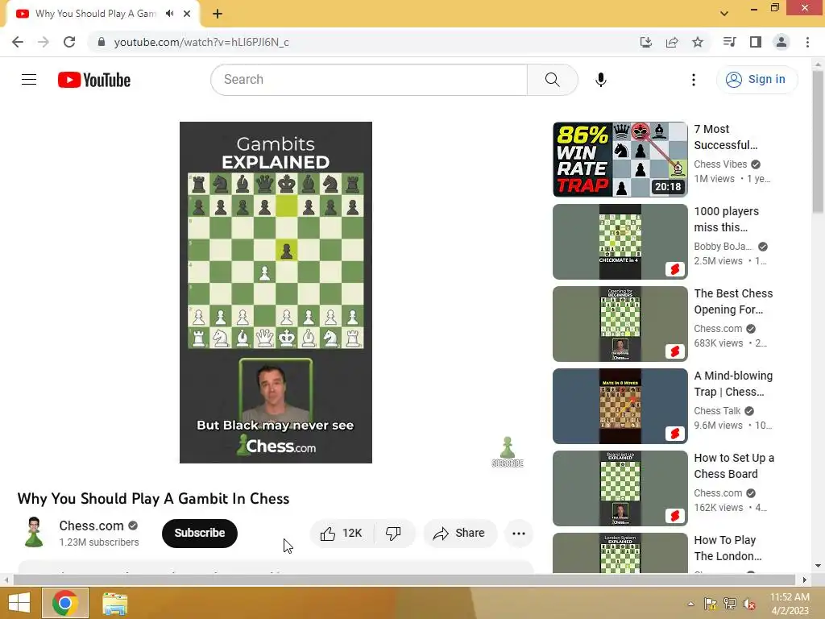Click the Sign in button
825x619 pixels.
[x=757, y=80]
